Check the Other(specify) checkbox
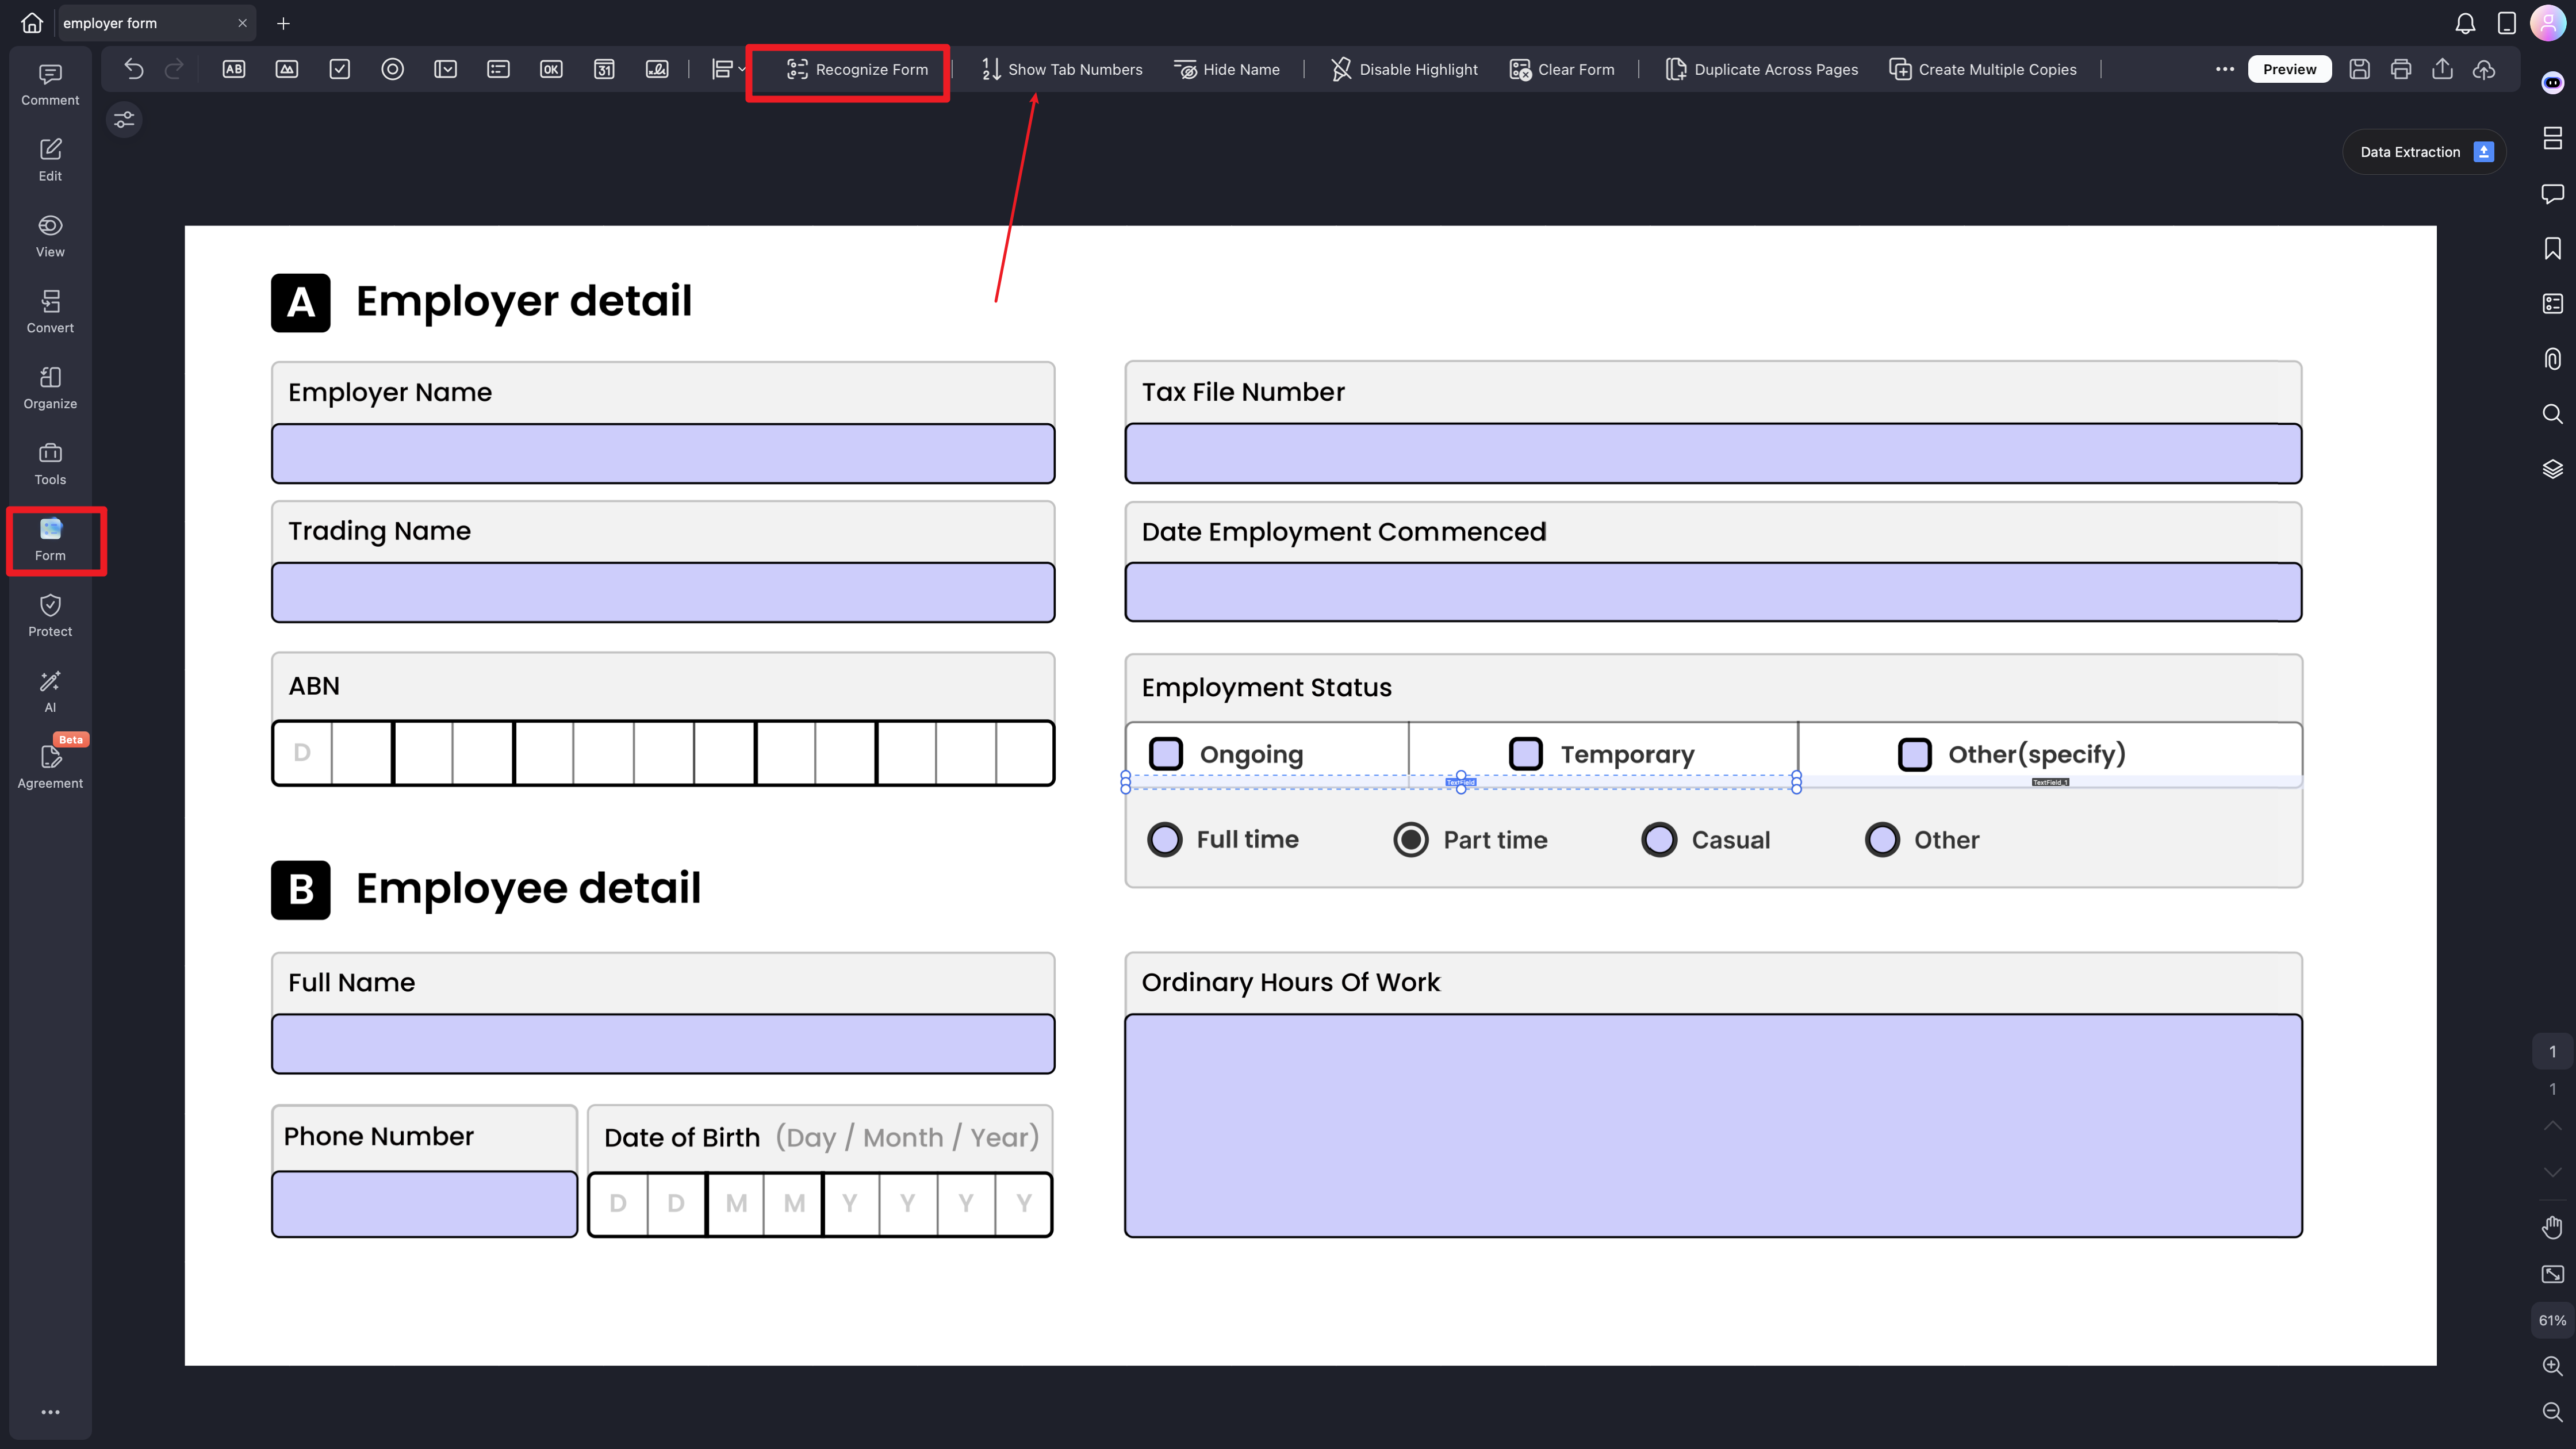Viewport: 2576px width, 1449px height. pyautogui.click(x=1915, y=754)
